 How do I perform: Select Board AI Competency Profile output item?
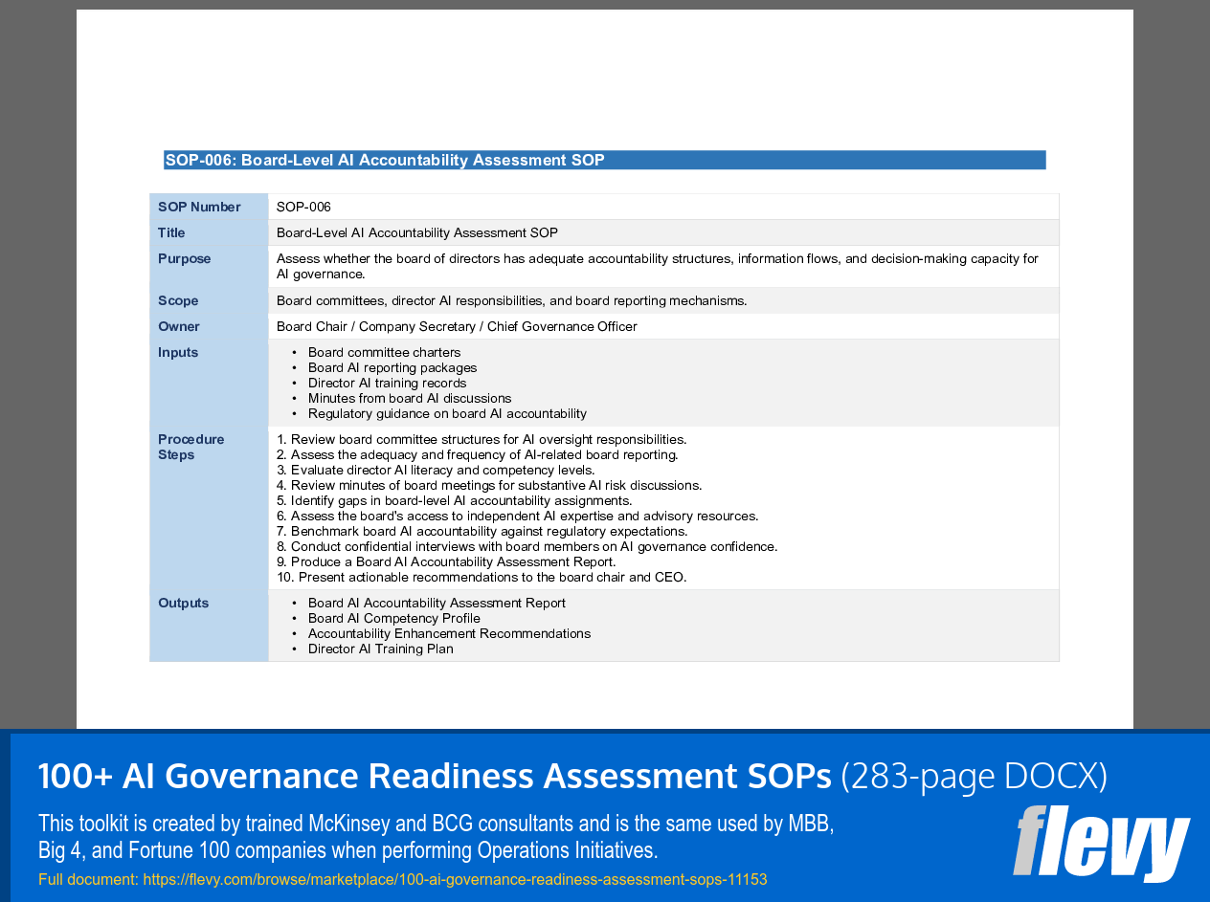tap(393, 618)
